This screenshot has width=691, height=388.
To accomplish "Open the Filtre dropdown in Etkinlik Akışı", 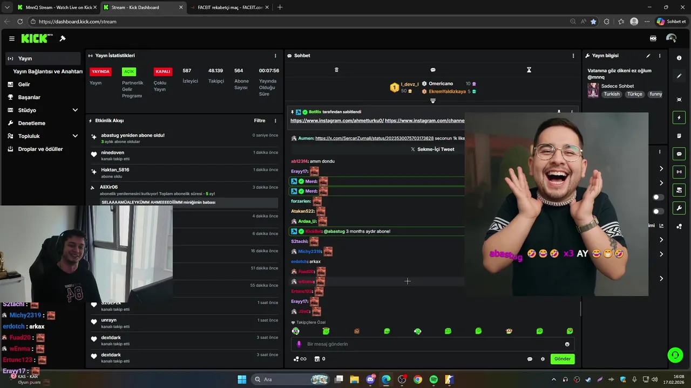I will (260, 121).
